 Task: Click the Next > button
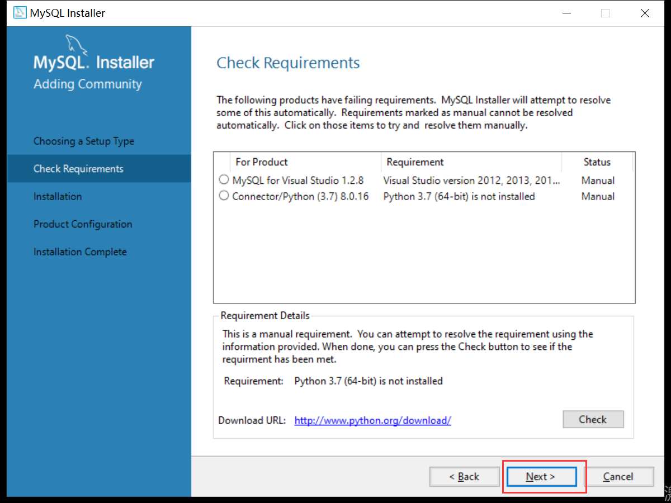(541, 477)
